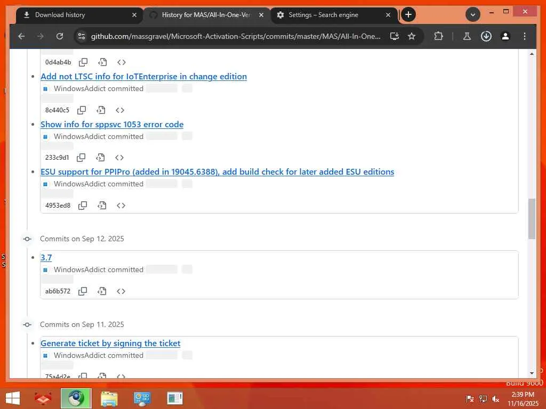The width and height of the screenshot is (546, 409).
Task: Go back to previous page
Action: [21, 36]
